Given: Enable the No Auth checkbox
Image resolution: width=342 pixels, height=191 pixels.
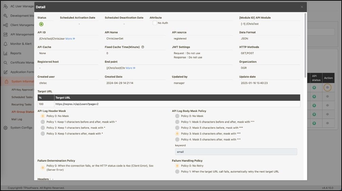Looking at the screenshot, I should pyautogui.click(x=155, y=23).
